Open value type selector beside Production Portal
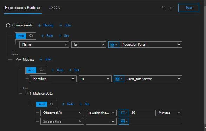206x131 pixels. [x=113, y=44]
